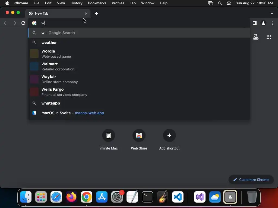Close the New Tab tab
Viewport: 278px width, 208px height.
coord(86,14)
